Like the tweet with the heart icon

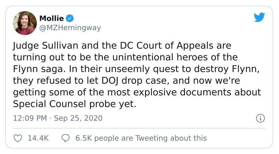18,138
